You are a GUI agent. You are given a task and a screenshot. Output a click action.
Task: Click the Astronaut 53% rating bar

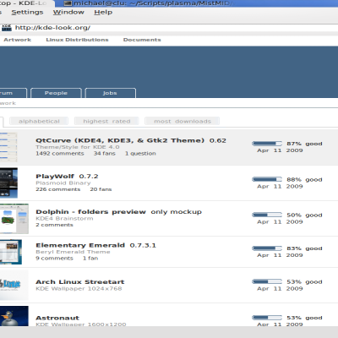pyautogui.click(x=267, y=318)
